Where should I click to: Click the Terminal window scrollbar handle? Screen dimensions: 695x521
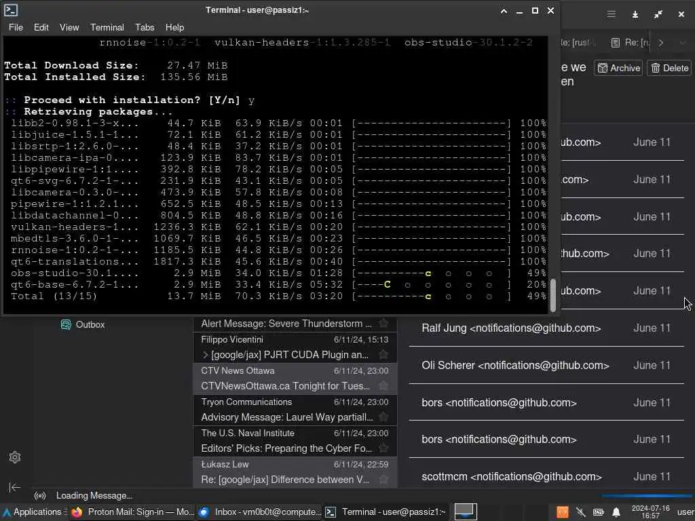(x=553, y=295)
